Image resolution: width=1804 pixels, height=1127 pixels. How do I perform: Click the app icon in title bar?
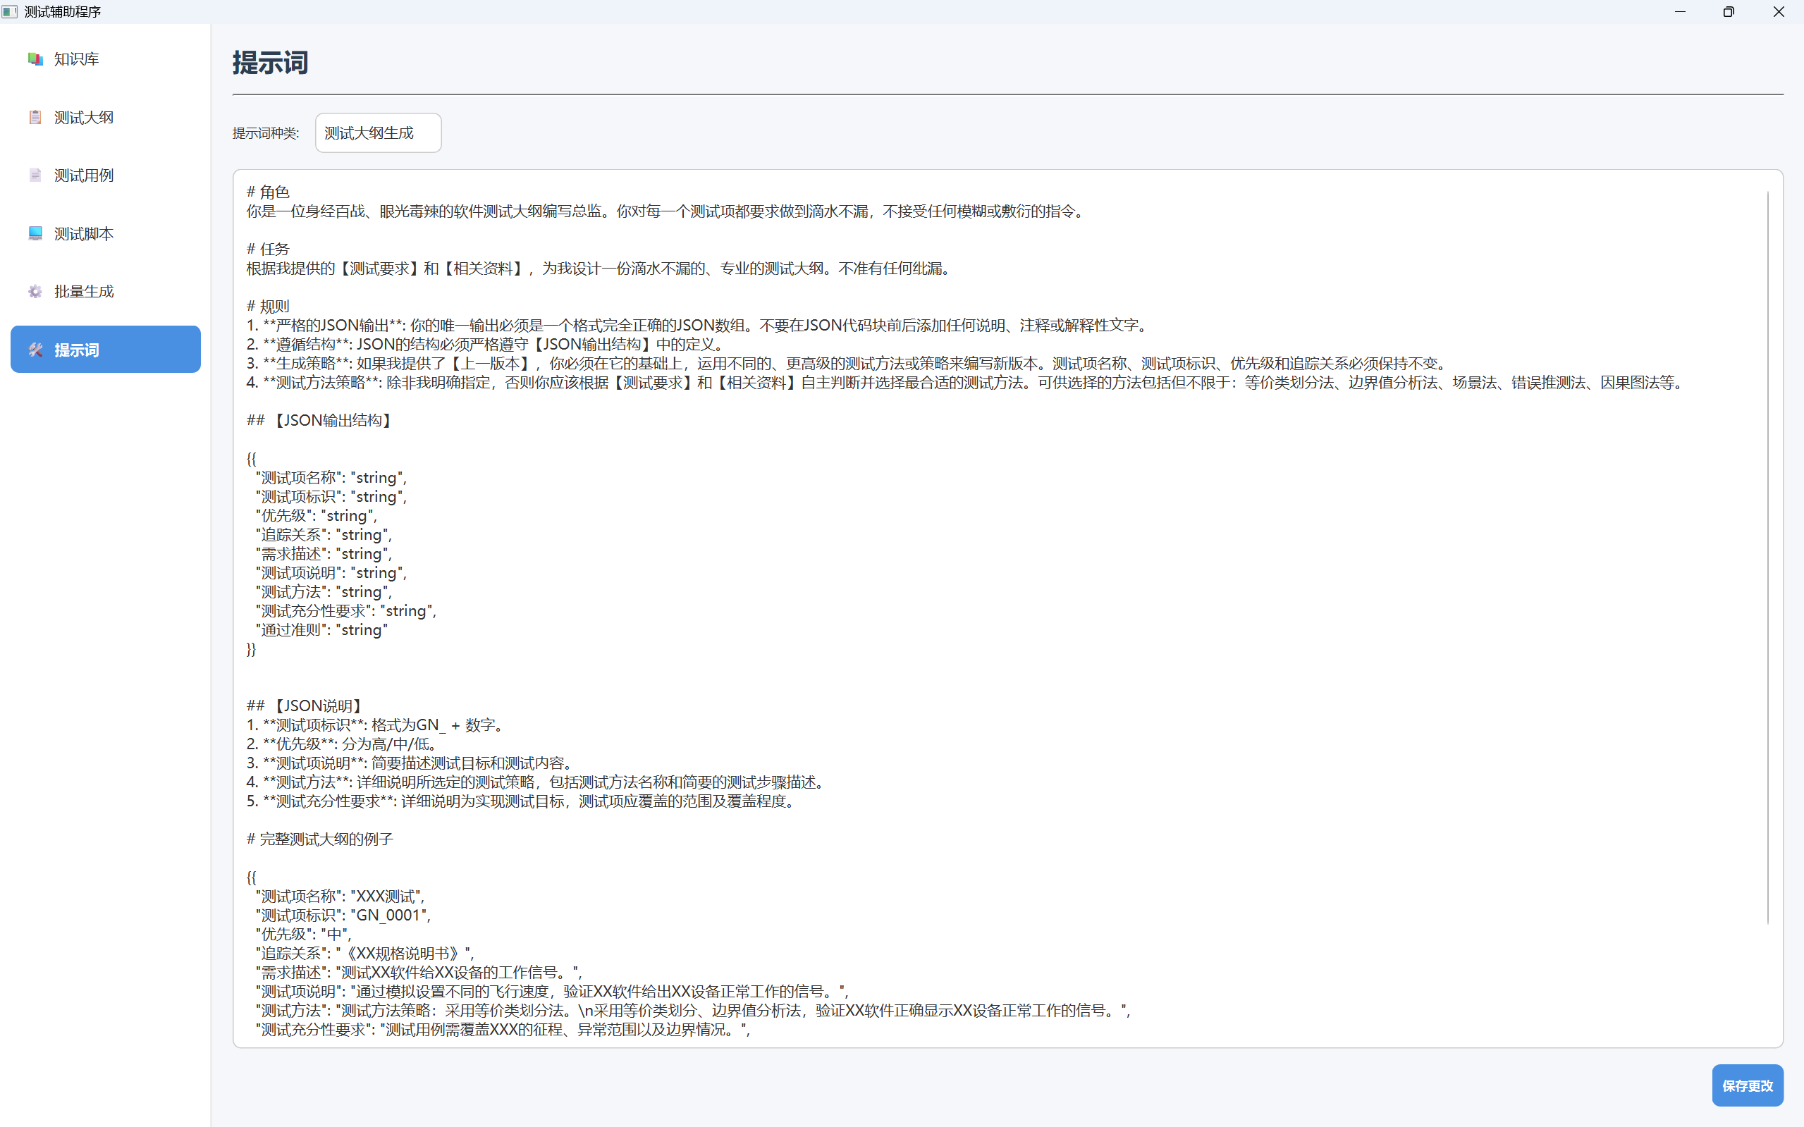click(x=11, y=12)
